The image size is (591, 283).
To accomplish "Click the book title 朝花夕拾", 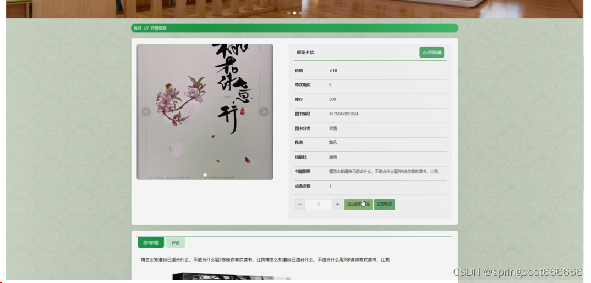I will tap(305, 53).
